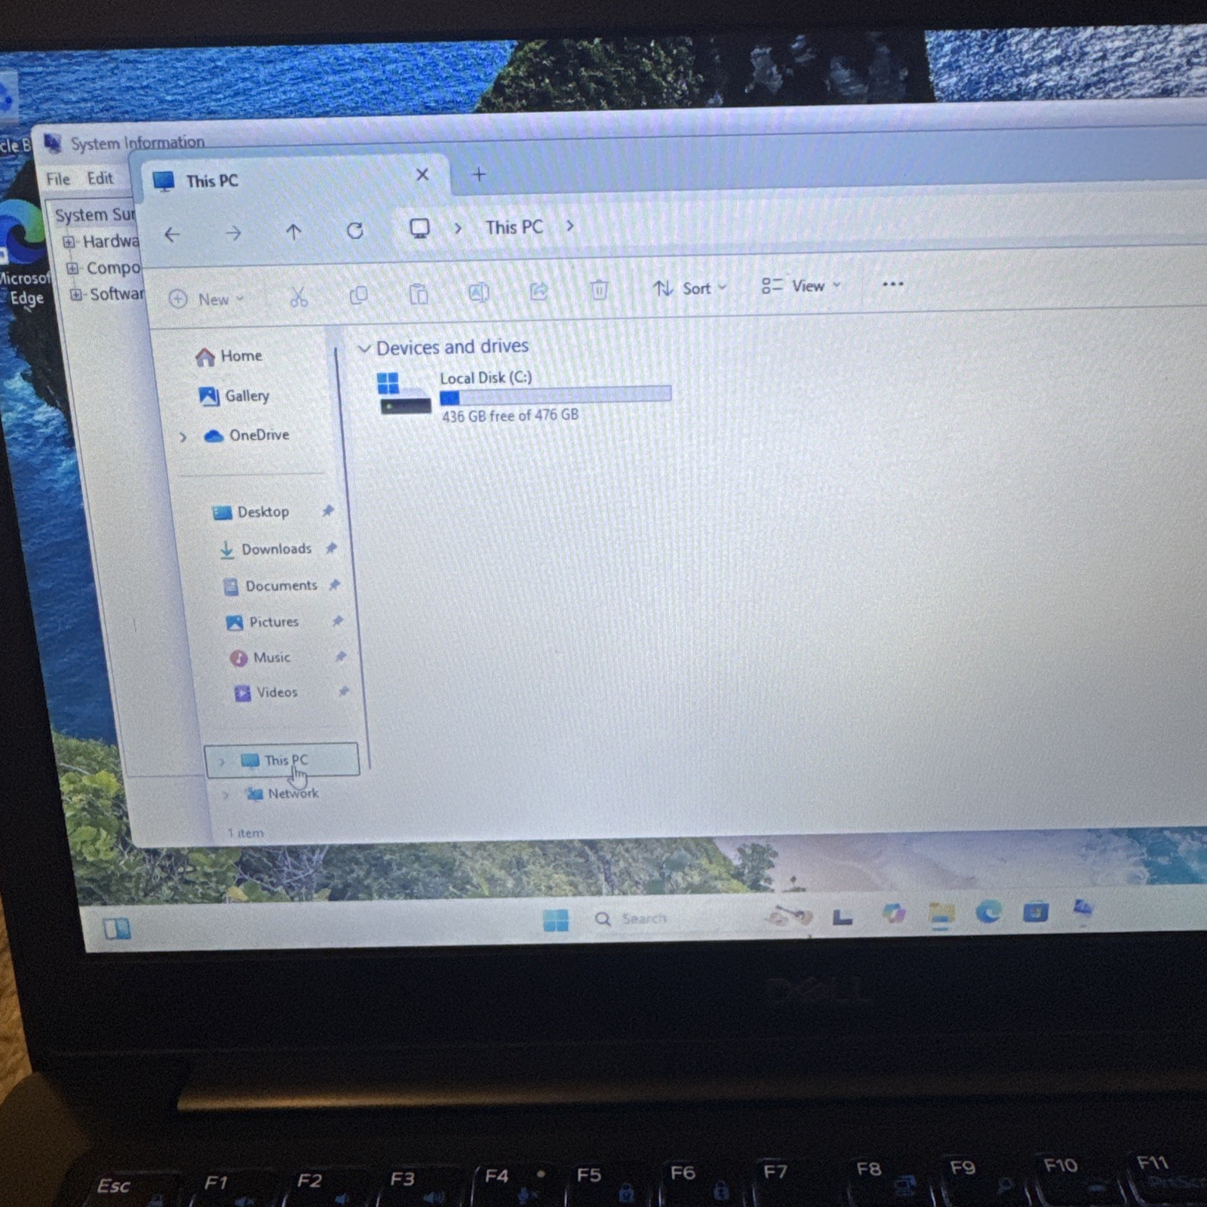Screen dimensions: 1207x1207
Task: Close the This PC tab
Action: coord(422,175)
